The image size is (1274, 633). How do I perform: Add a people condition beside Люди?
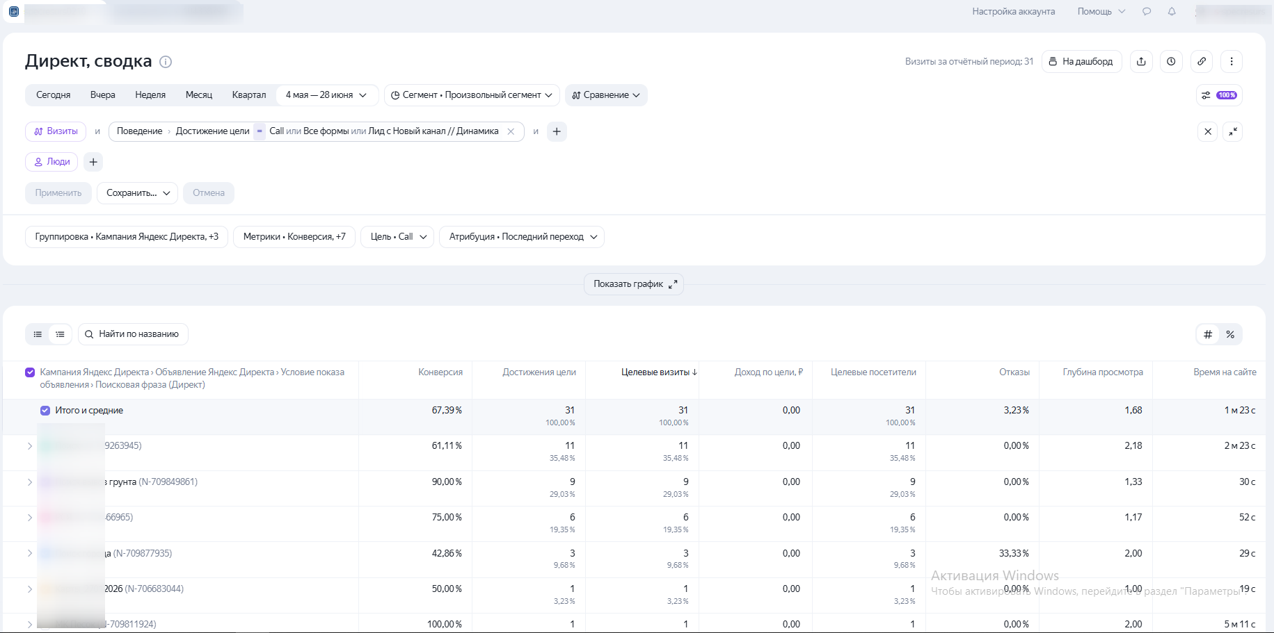[93, 162]
